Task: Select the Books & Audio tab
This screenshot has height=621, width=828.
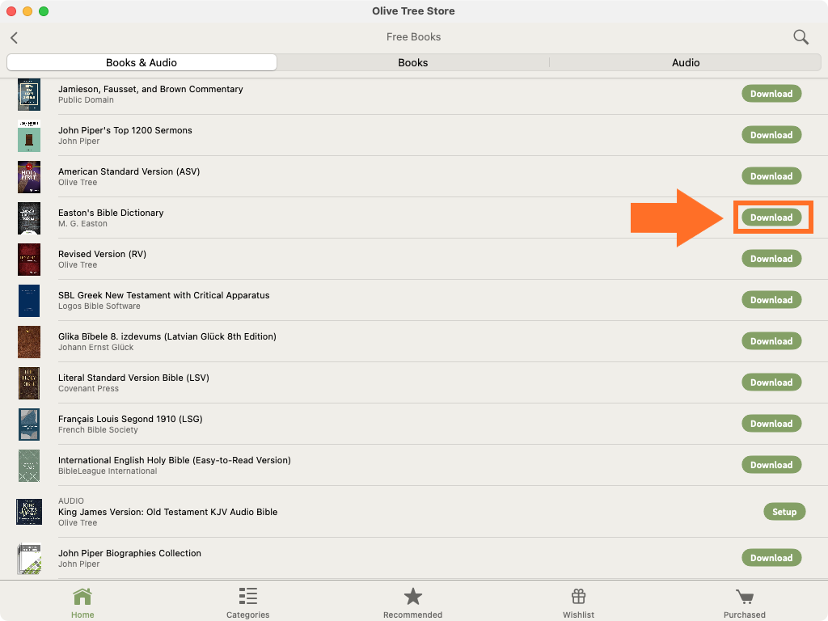Action: (142, 62)
